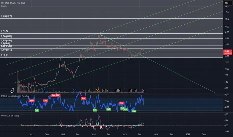Open the E marker closest before 2025
This screenshot has width=233, height=137.
[x=120, y=90]
